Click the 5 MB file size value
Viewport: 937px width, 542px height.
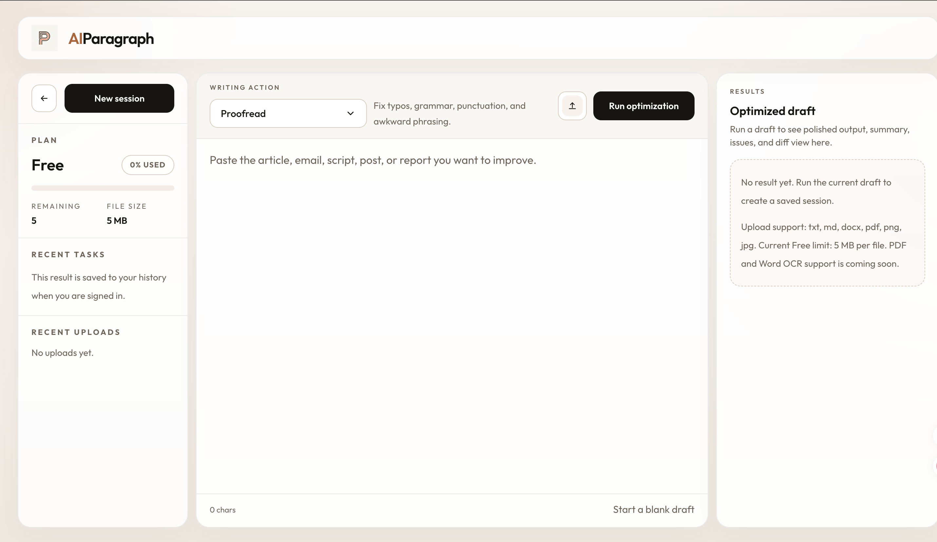[x=117, y=221]
